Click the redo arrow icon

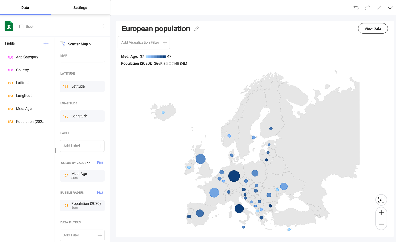[x=368, y=8]
